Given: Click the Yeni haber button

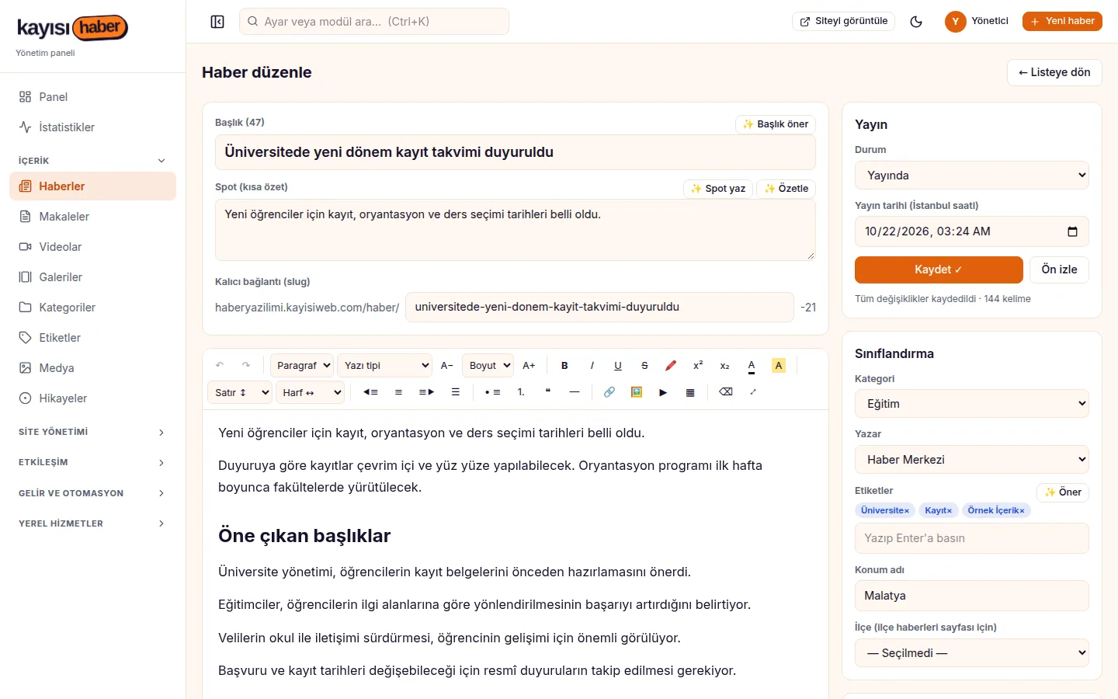Looking at the screenshot, I should (1062, 21).
